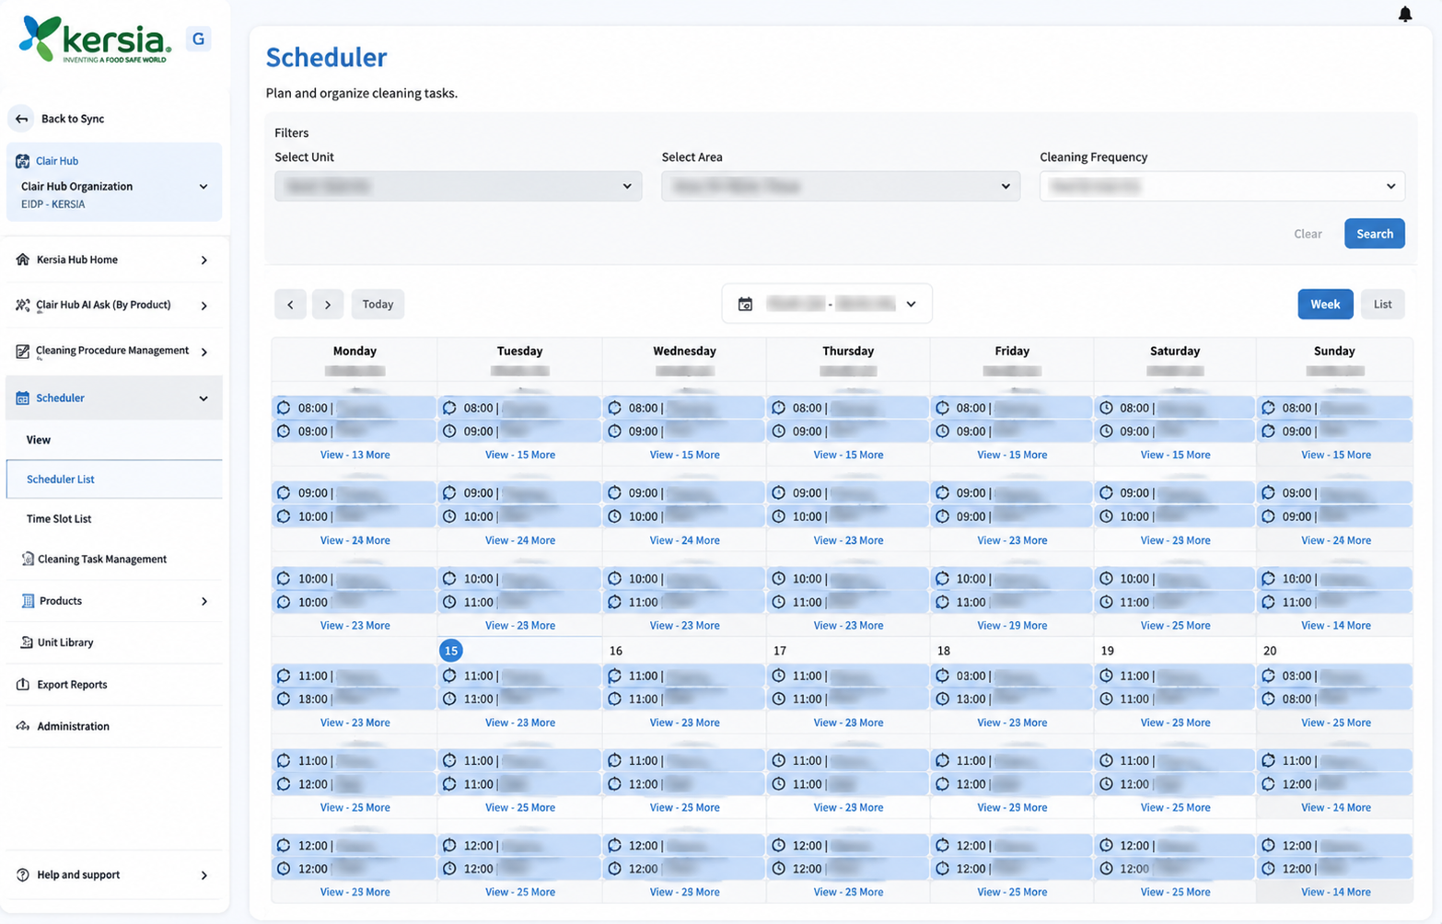1442x924 pixels.
Task: Go to previous week with left arrow
Action: point(290,305)
